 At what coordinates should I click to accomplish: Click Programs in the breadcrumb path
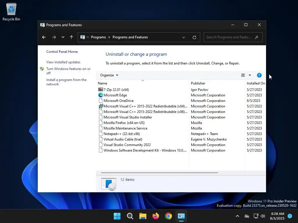click(x=98, y=37)
